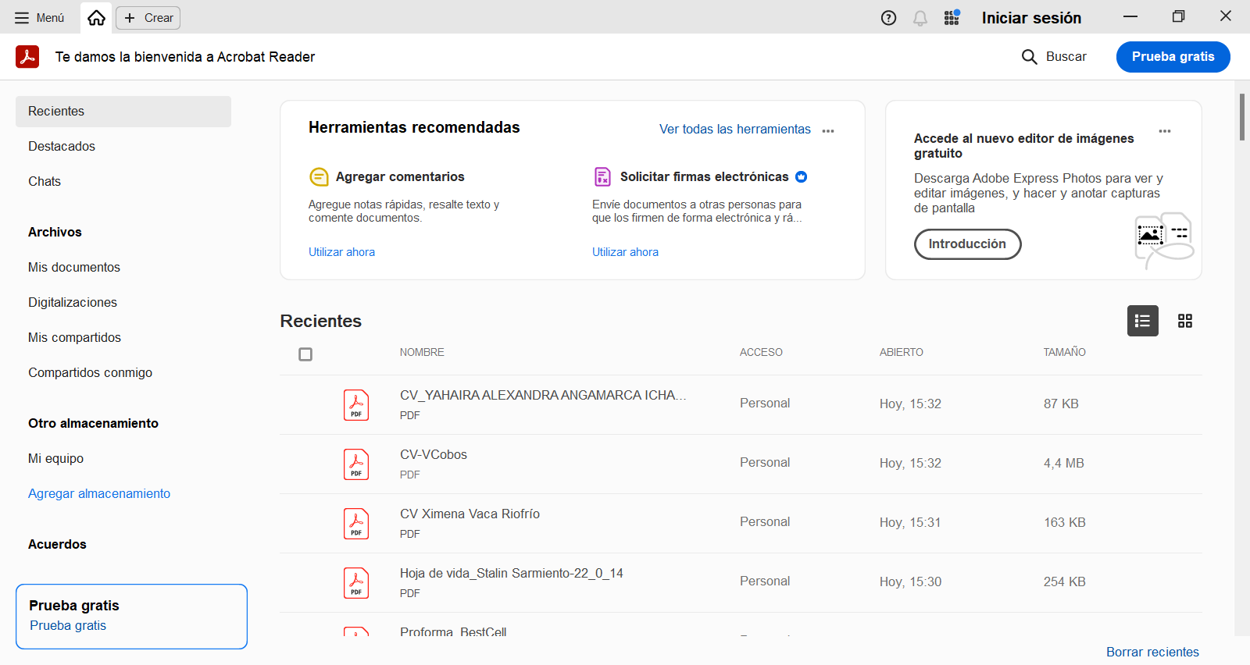Screen dimensions: 1250x665
Task: Click the Agregar almacenamiento link
Action: [99, 494]
